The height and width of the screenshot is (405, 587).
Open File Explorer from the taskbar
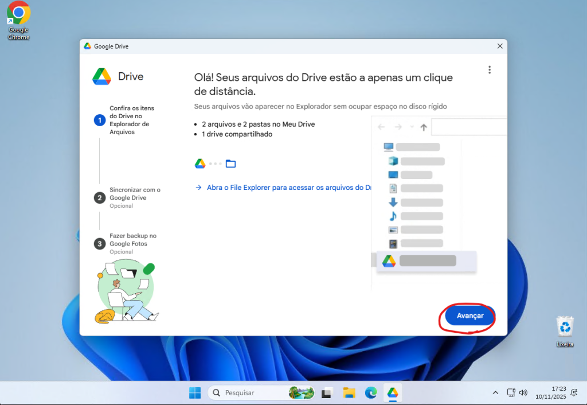[349, 393]
